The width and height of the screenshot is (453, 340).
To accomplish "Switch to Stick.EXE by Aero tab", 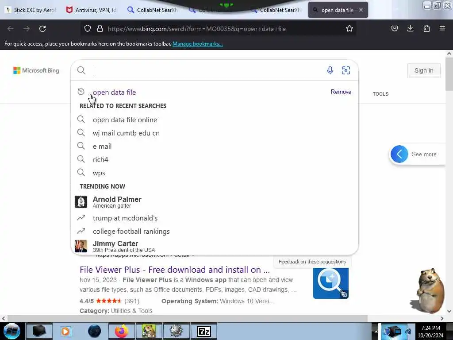I will [31, 10].
